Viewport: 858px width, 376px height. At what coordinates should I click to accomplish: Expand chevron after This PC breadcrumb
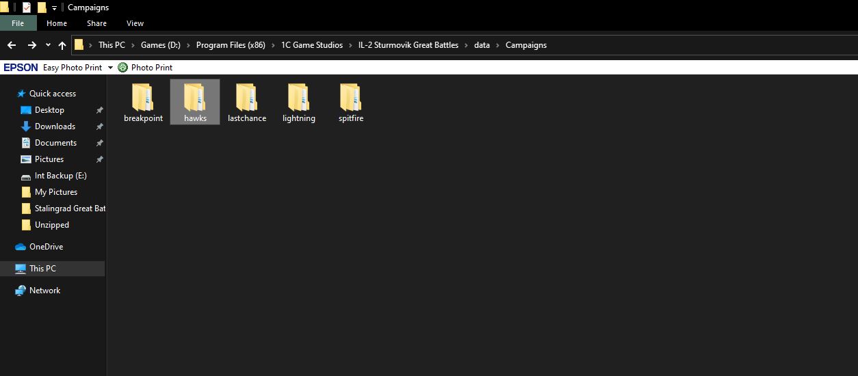coord(133,45)
